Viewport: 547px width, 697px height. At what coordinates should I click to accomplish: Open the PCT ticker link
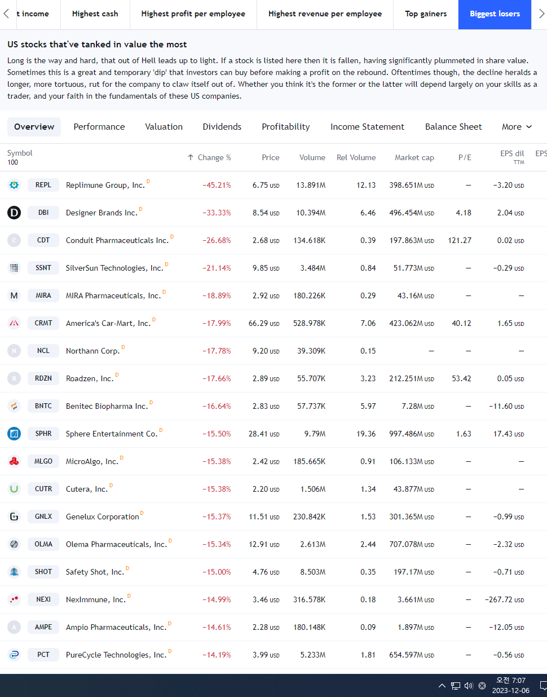pyautogui.click(x=43, y=655)
